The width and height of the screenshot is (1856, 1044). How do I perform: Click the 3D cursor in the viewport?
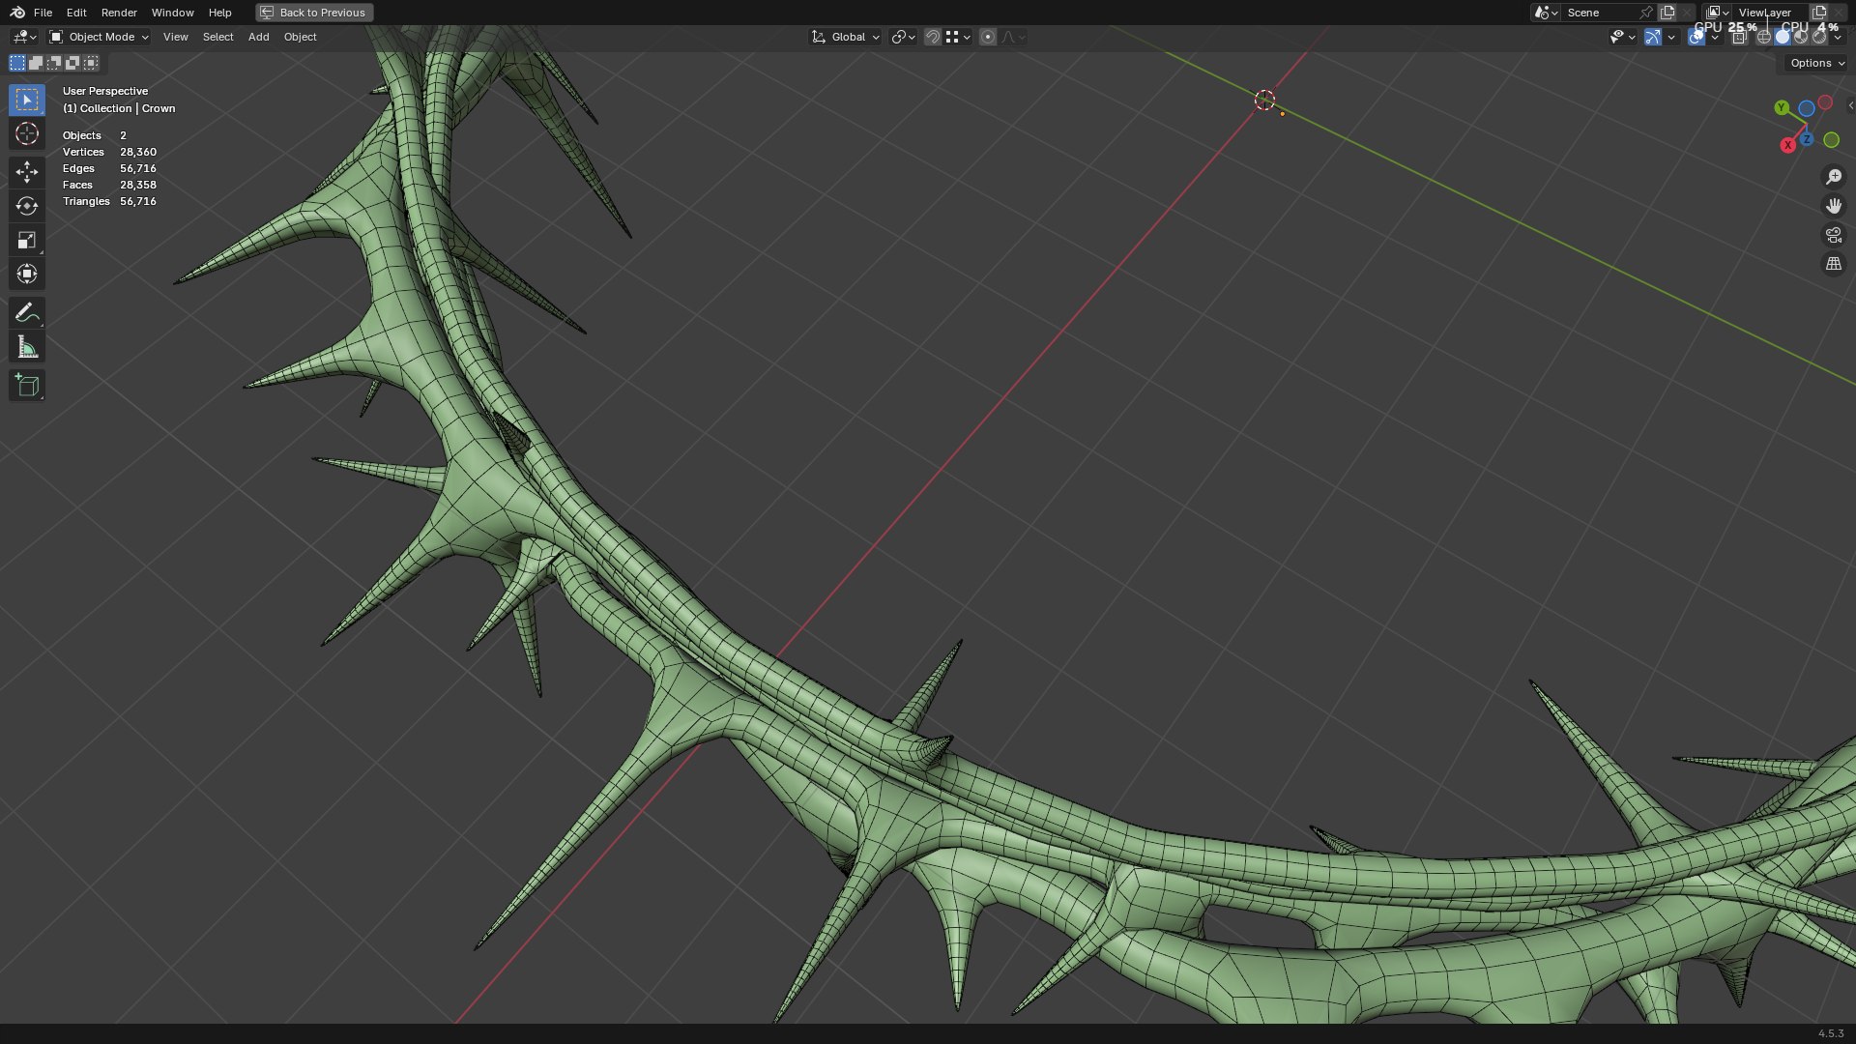[x=1264, y=100]
